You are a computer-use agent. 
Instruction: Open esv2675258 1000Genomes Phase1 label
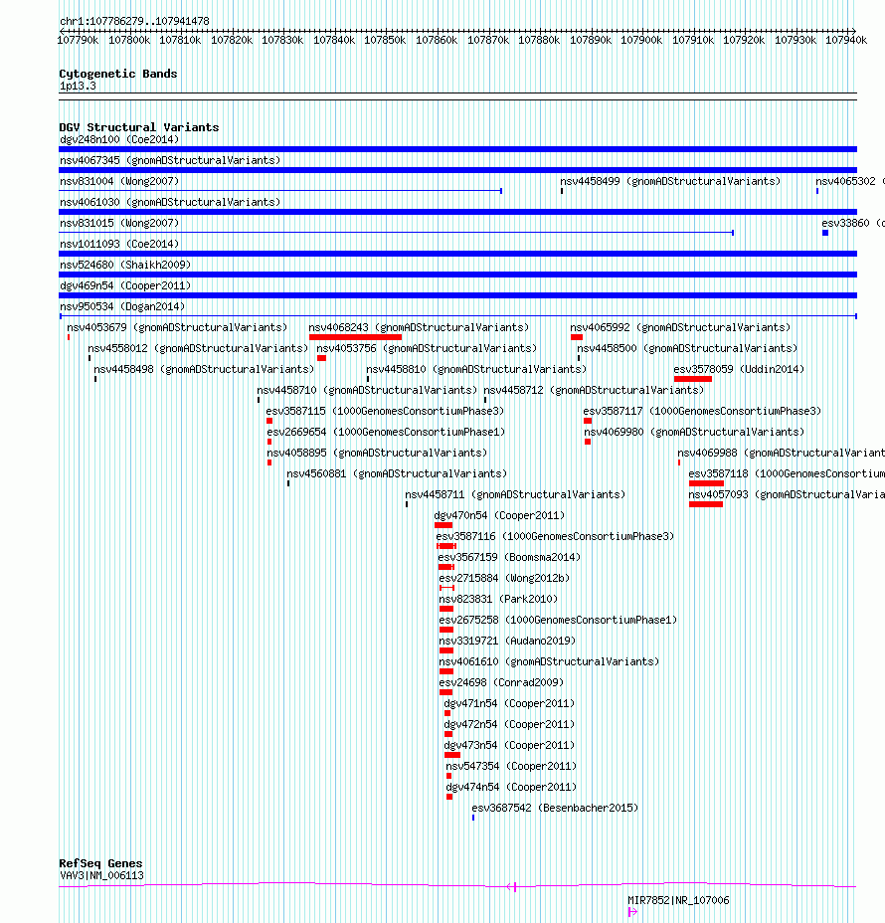559,620
